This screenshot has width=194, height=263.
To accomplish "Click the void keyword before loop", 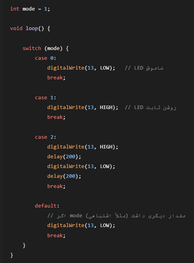I will [16, 29].
